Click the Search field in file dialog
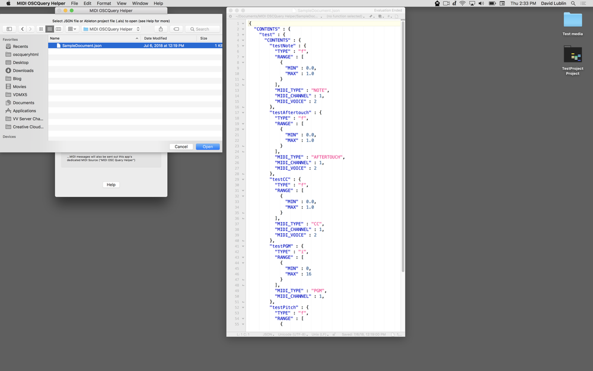This screenshot has height=371, width=593. [202, 29]
